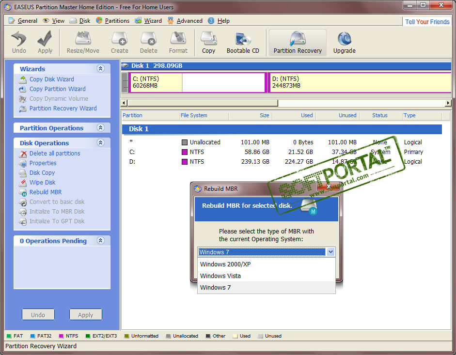Click the left arrow of disk map scrollbar

click(x=124, y=103)
